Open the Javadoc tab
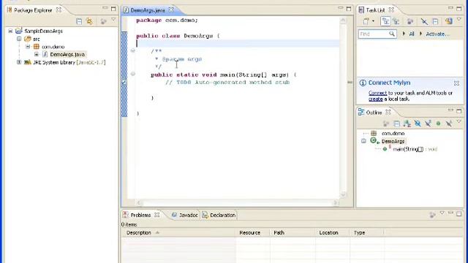This screenshot has height=263, width=468. [188, 215]
